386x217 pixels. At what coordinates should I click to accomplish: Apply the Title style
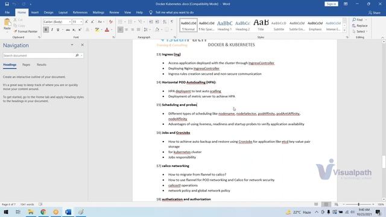pyautogui.click(x=261, y=25)
